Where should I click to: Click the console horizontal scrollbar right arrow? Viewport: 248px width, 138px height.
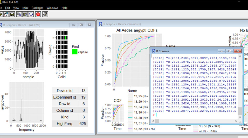click(236, 121)
